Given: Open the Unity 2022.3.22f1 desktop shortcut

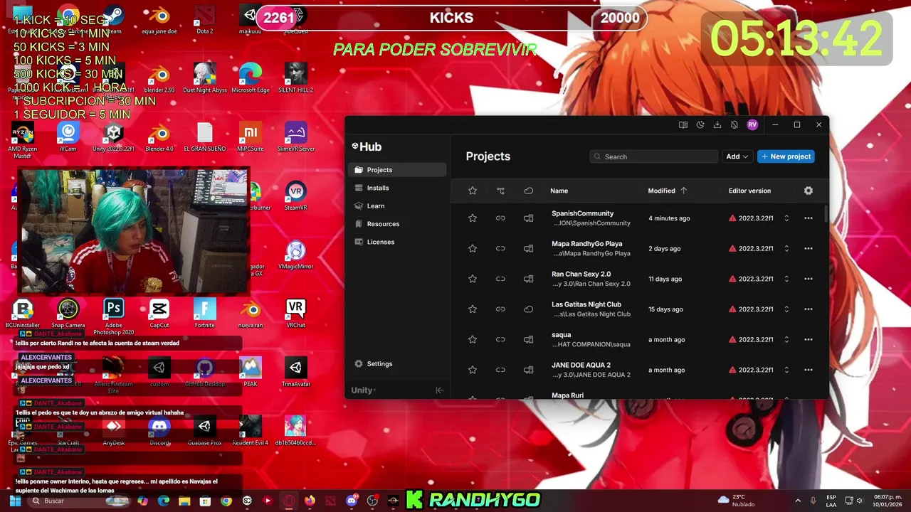Looking at the screenshot, I should point(114,137).
